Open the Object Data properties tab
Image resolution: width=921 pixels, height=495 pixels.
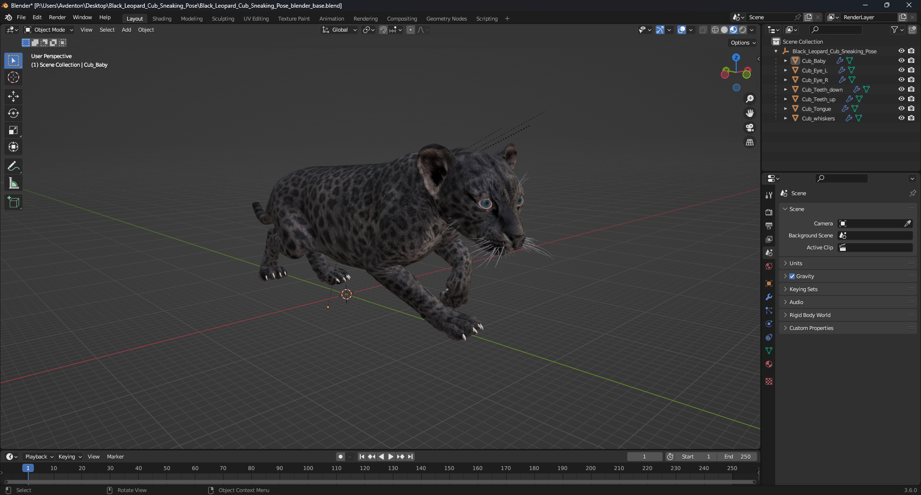tap(769, 351)
